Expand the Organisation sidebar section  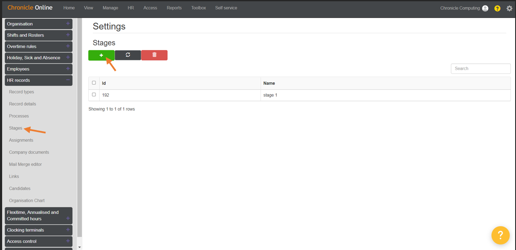38,24
